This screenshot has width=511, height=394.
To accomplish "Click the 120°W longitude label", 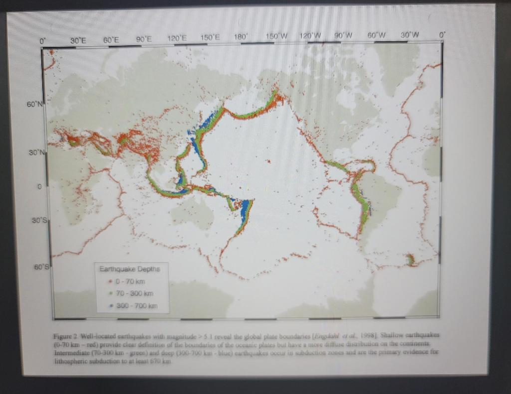I will [310, 35].
